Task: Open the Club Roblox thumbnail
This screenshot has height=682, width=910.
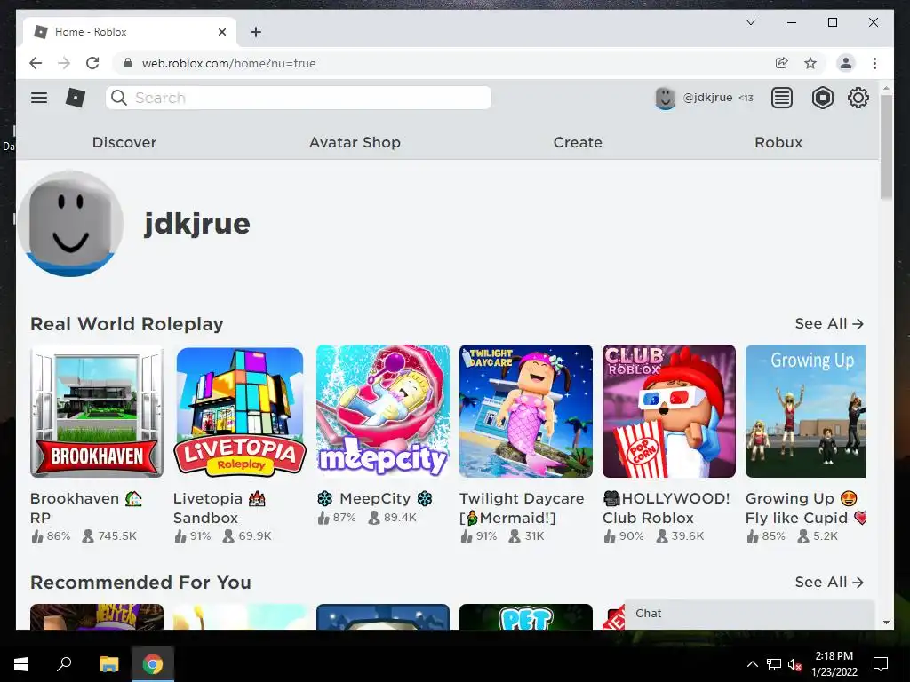Action: pyautogui.click(x=669, y=411)
